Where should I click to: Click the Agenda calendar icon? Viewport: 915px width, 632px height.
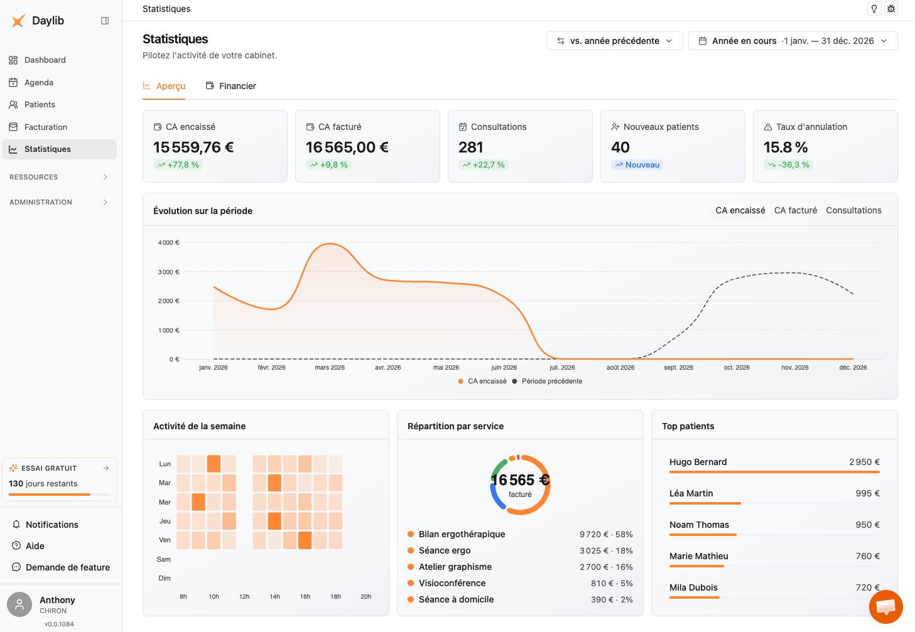click(x=13, y=82)
